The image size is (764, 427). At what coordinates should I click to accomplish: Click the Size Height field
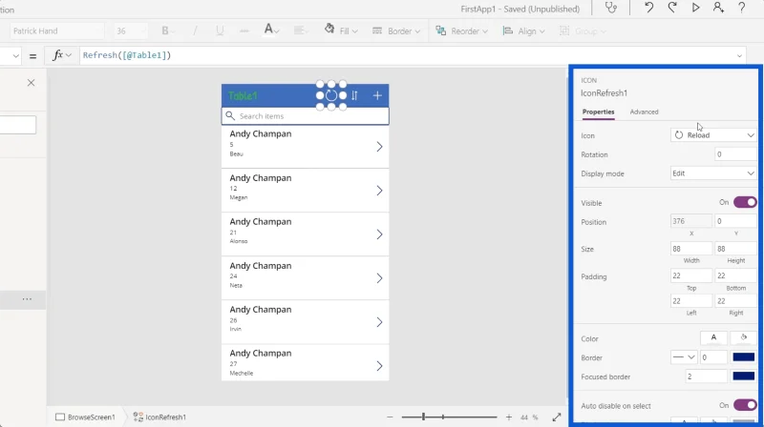pyautogui.click(x=735, y=249)
